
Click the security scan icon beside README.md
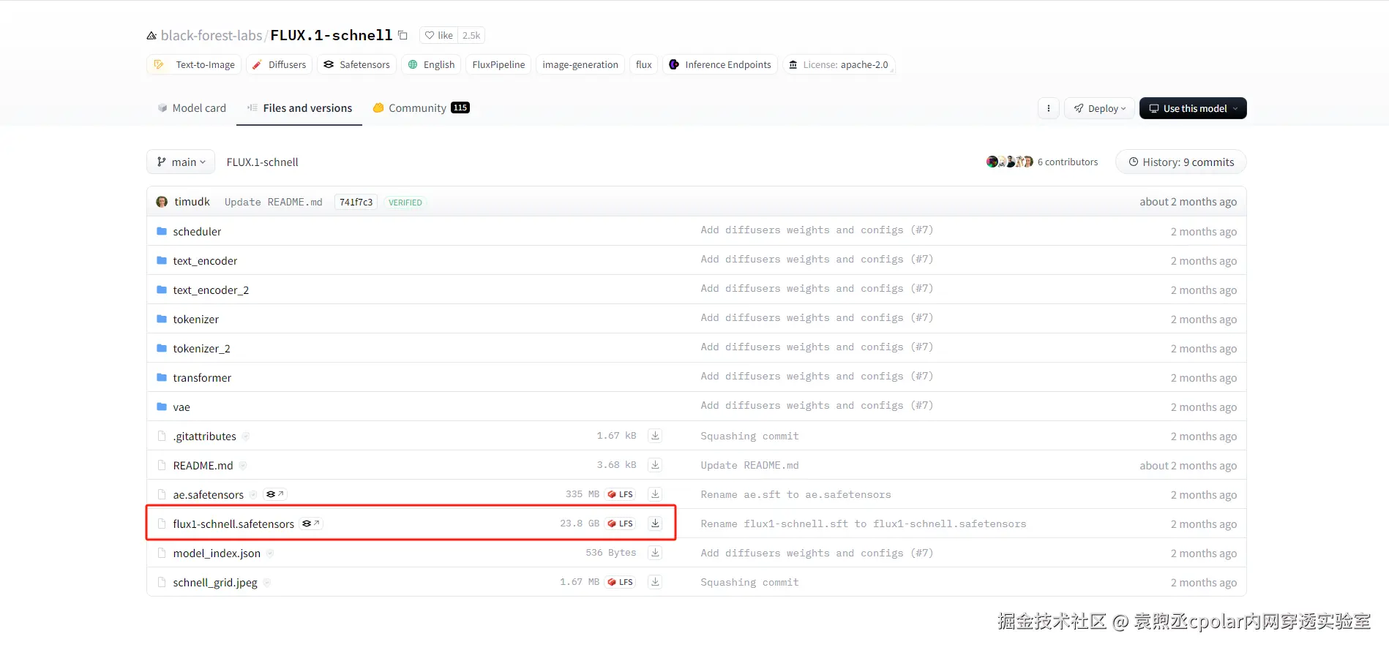point(243,466)
